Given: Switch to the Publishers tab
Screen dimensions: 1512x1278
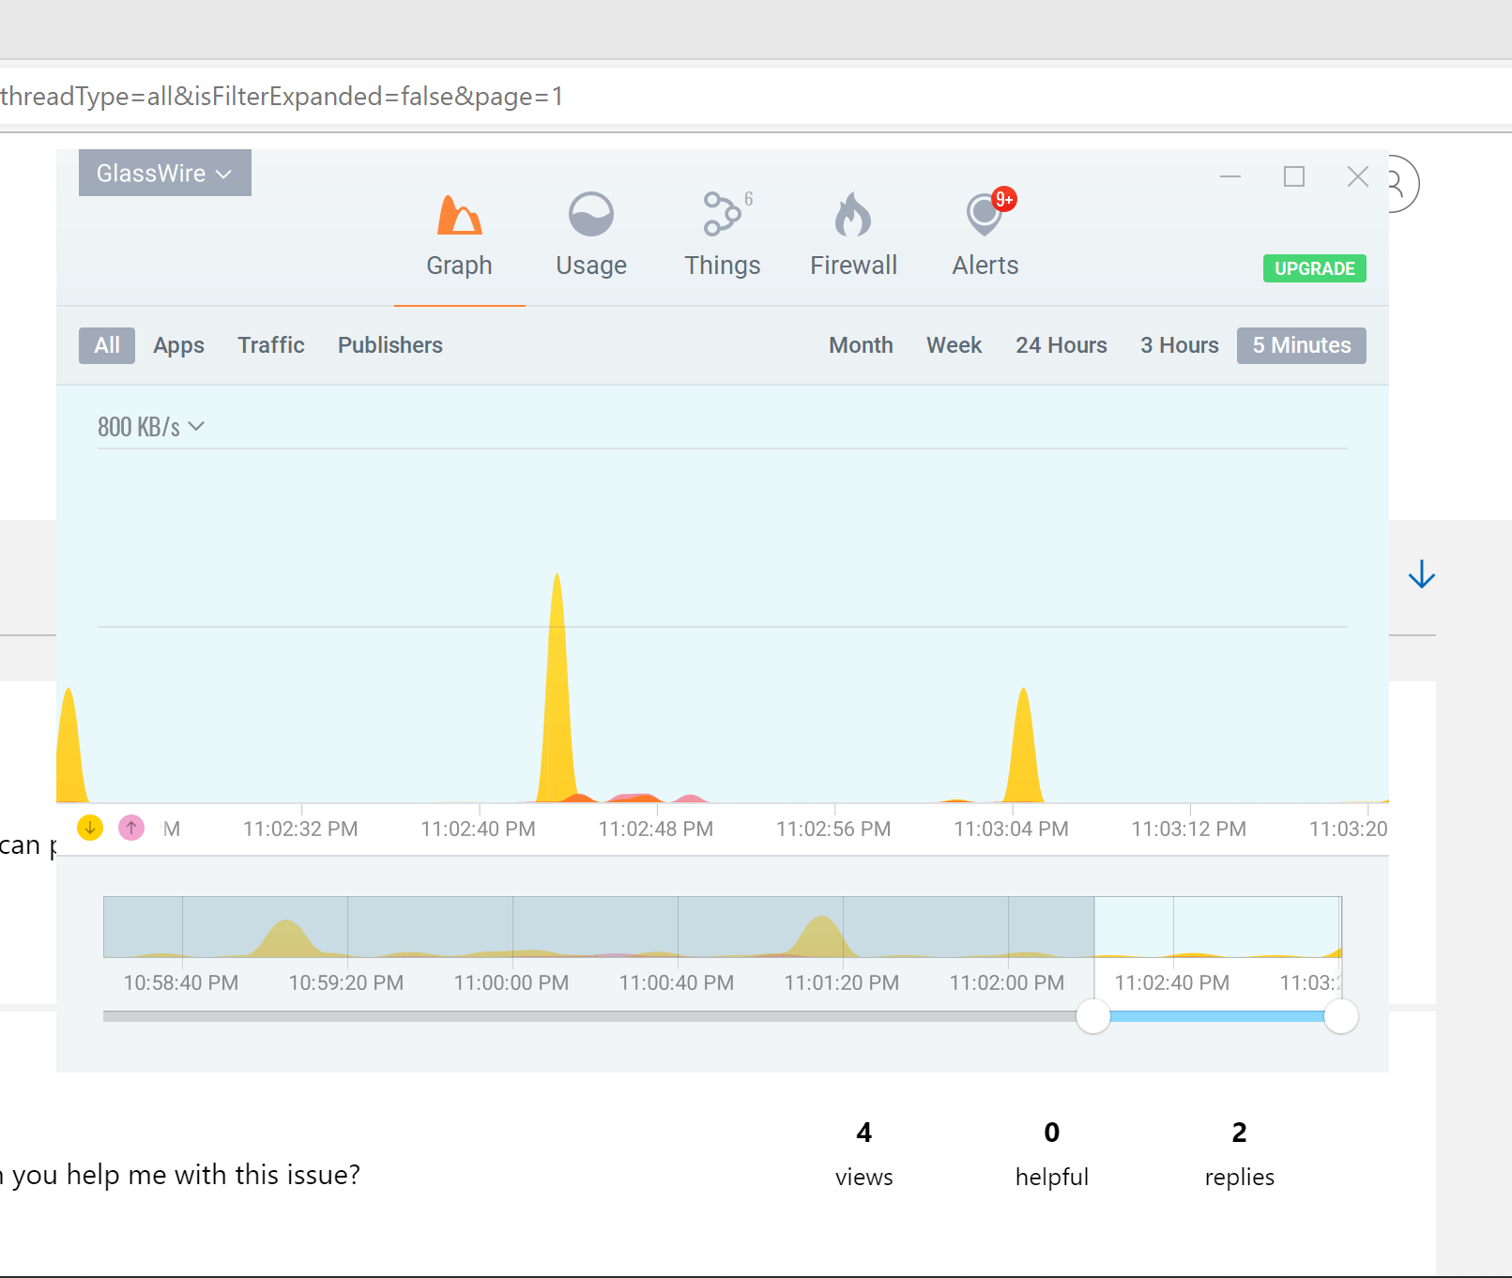Looking at the screenshot, I should point(390,345).
